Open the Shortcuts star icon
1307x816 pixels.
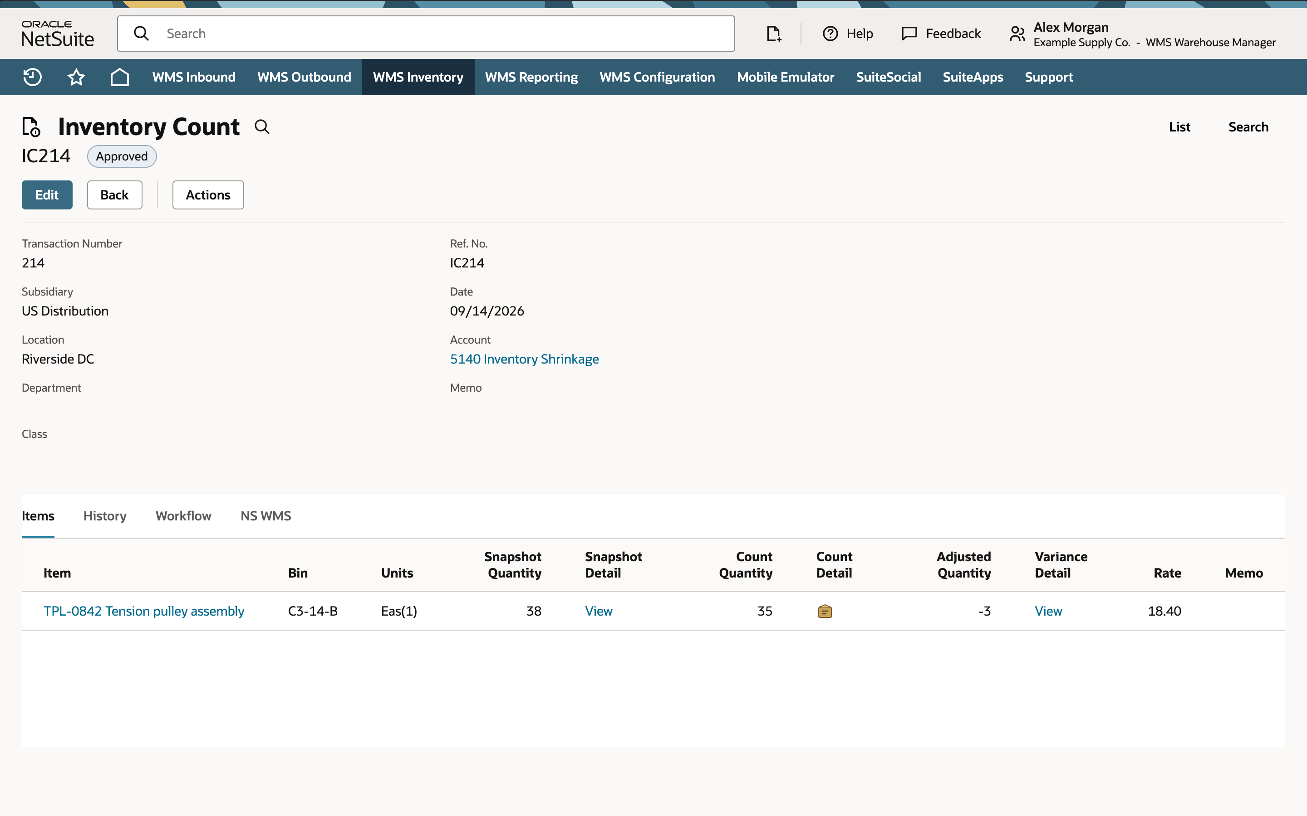click(76, 77)
